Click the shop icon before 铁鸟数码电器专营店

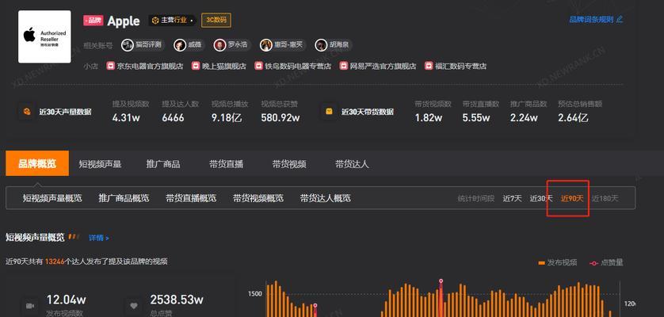tap(259, 66)
